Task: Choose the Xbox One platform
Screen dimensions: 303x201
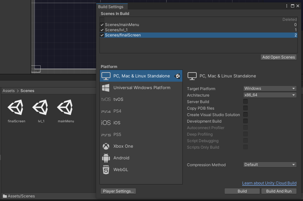Action: tap(141, 146)
